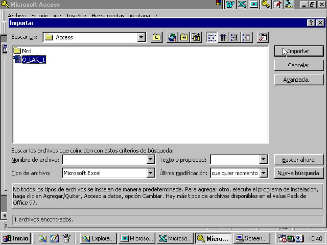Switch to the Screen... taskbar window
This screenshot has height=245, width=327.
(x=252, y=238)
